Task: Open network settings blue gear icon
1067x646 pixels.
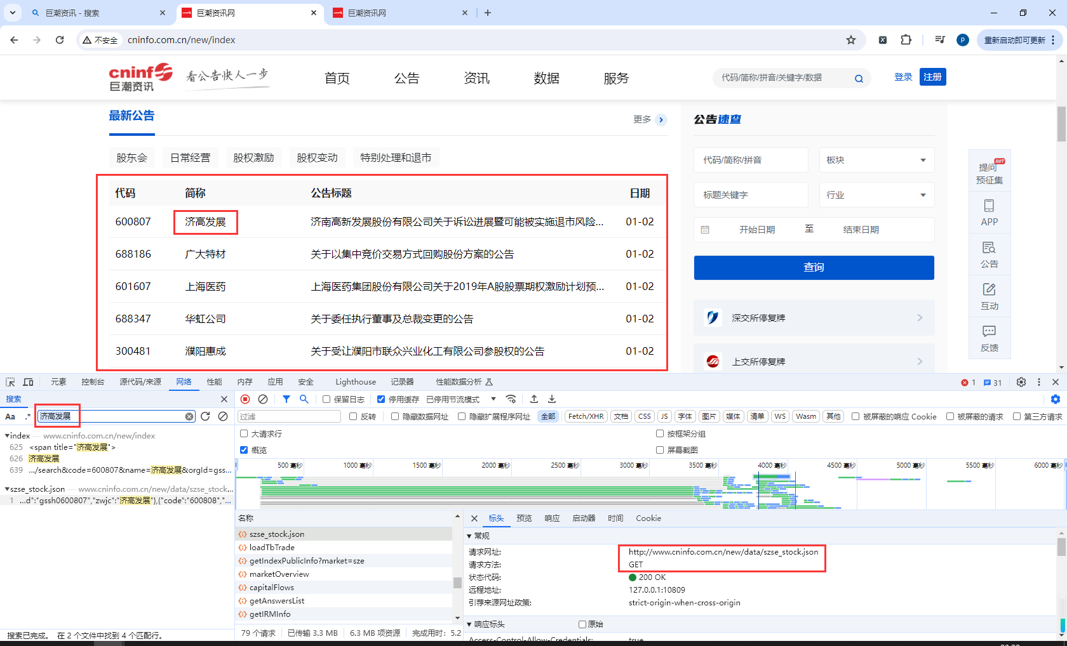Action: point(1056,399)
